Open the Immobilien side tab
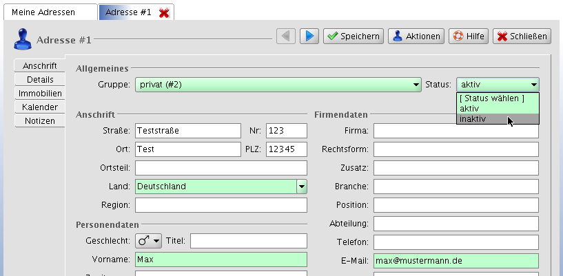 tap(39, 94)
